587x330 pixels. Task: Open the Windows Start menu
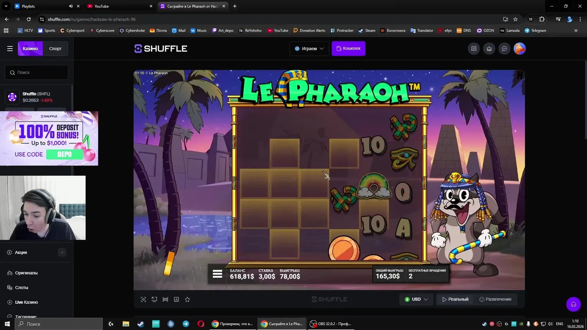point(7,324)
